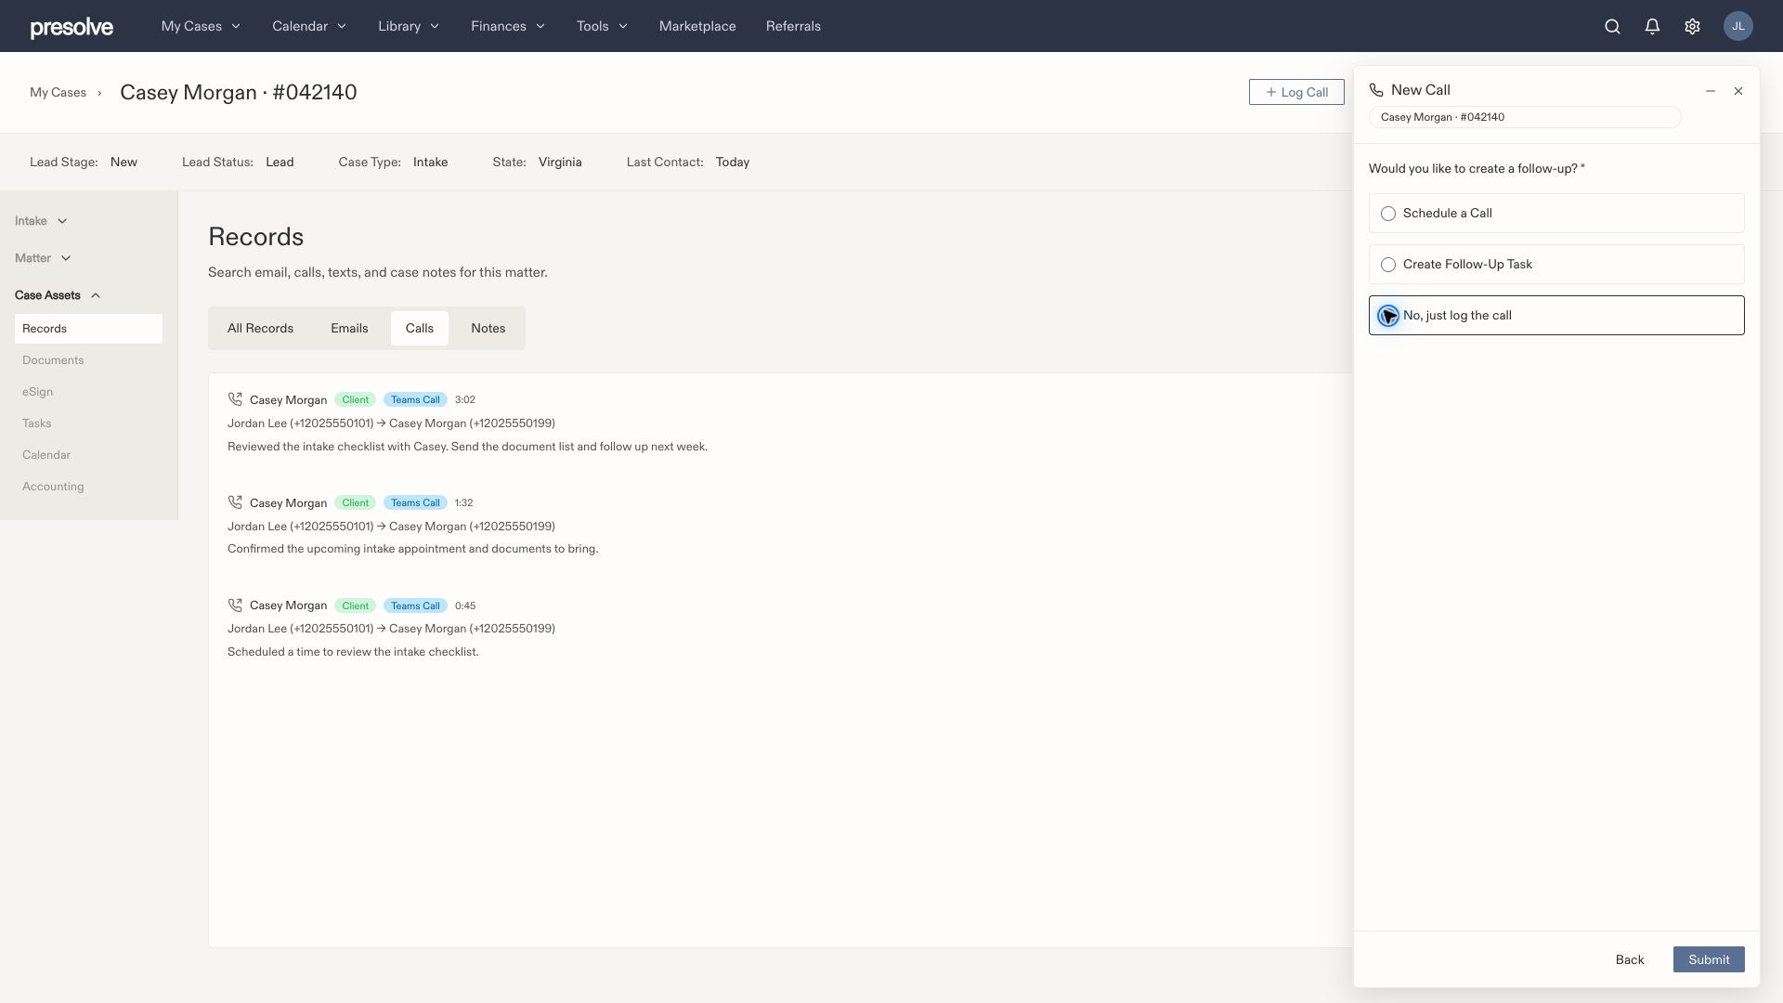Viewport: 1783px width, 1003px height.
Task: Click Lead Stage value 'New'
Action: click(x=124, y=162)
